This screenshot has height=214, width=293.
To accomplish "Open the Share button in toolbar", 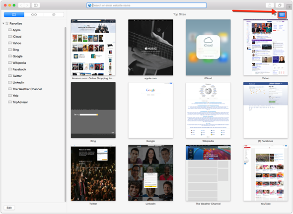I will (270, 5).
